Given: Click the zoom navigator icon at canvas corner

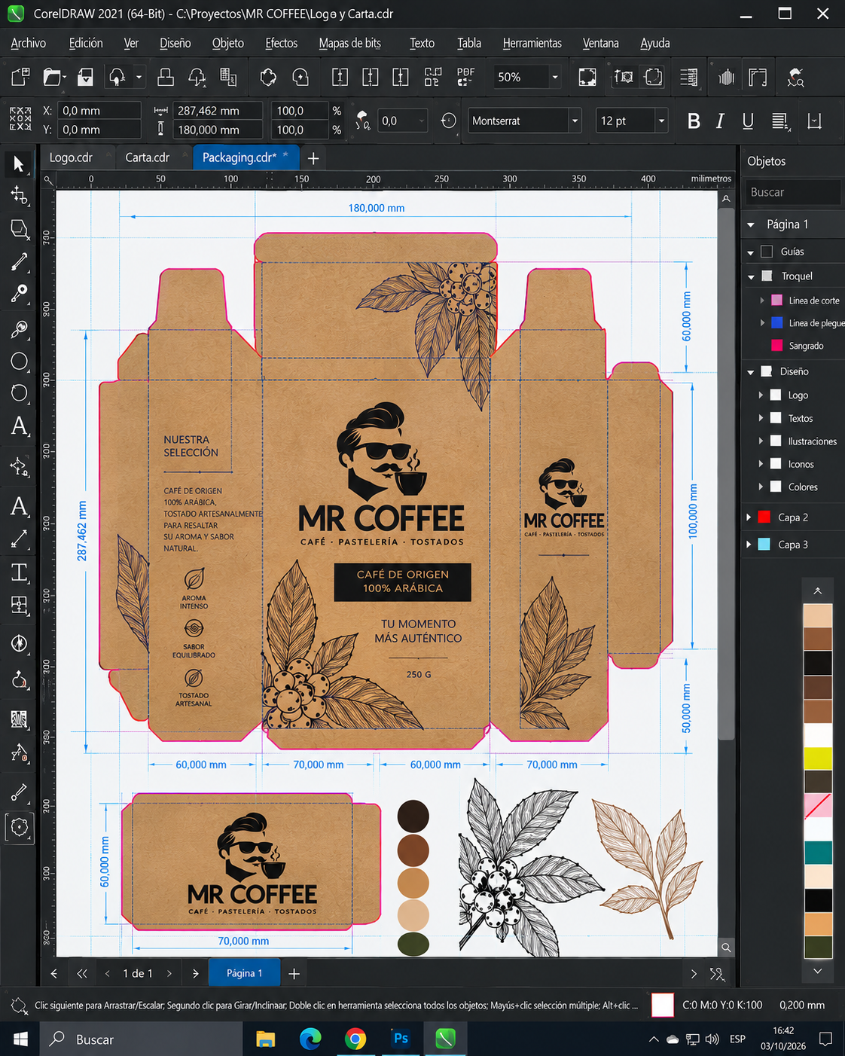Looking at the screenshot, I should point(726,948).
